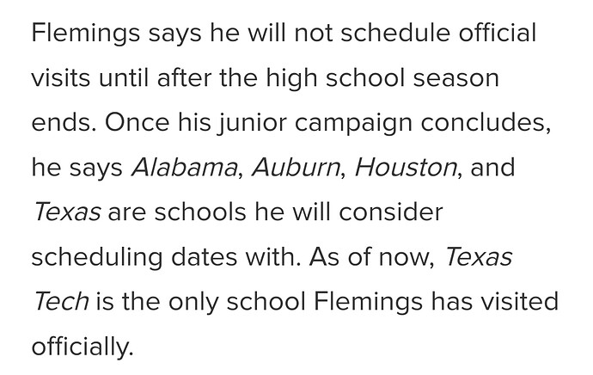Click the word 'junior' in third line
This screenshot has width=593, height=375.
tap(252, 124)
